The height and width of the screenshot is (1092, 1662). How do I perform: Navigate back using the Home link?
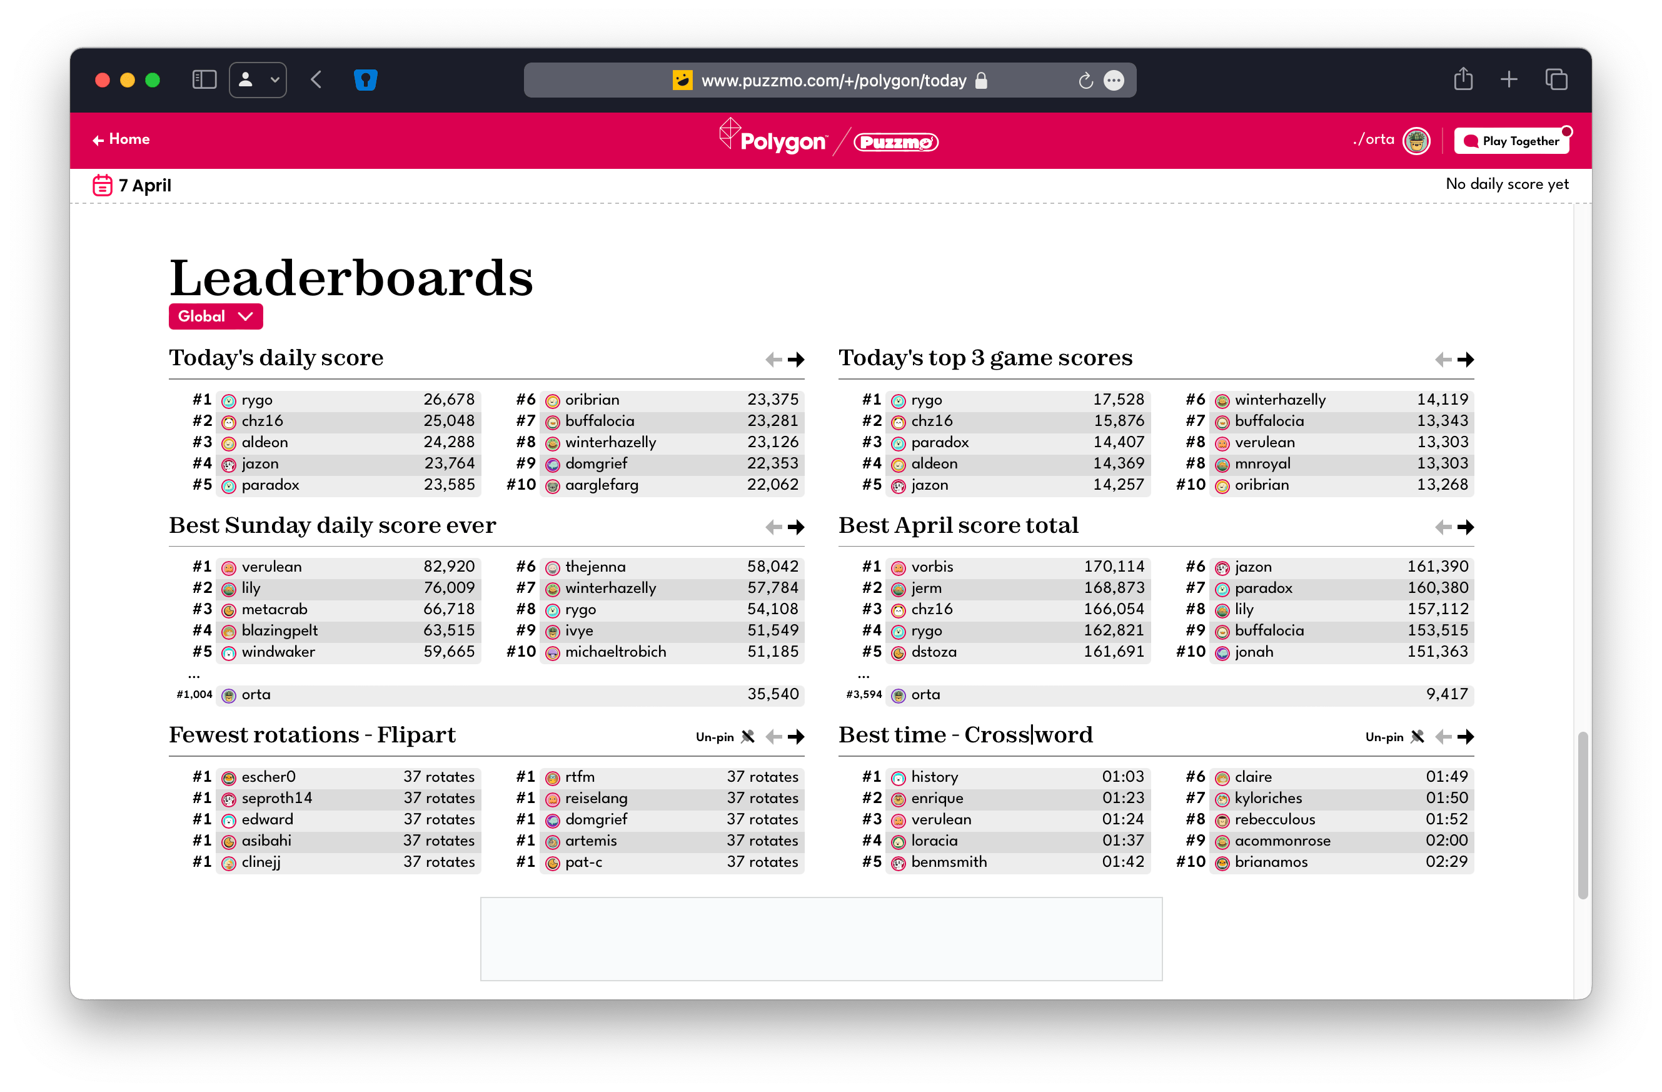121,139
